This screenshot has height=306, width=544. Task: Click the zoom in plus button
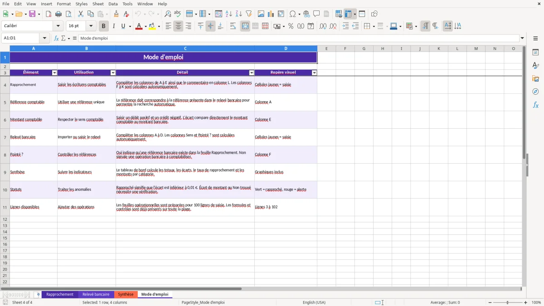point(526,302)
